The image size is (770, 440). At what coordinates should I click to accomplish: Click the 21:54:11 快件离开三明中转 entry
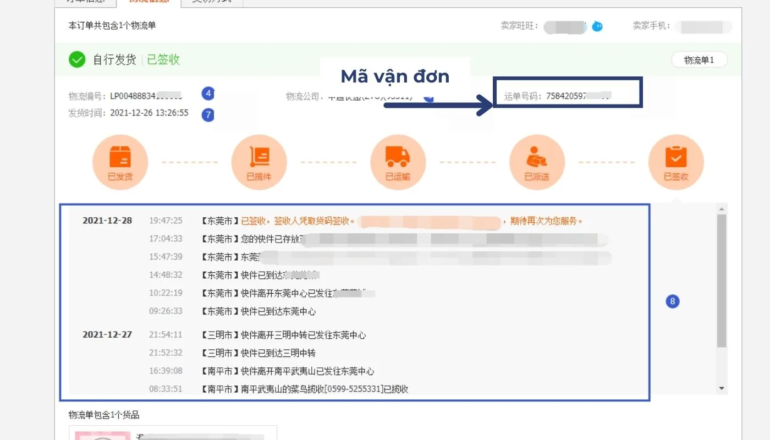[x=257, y=335]
